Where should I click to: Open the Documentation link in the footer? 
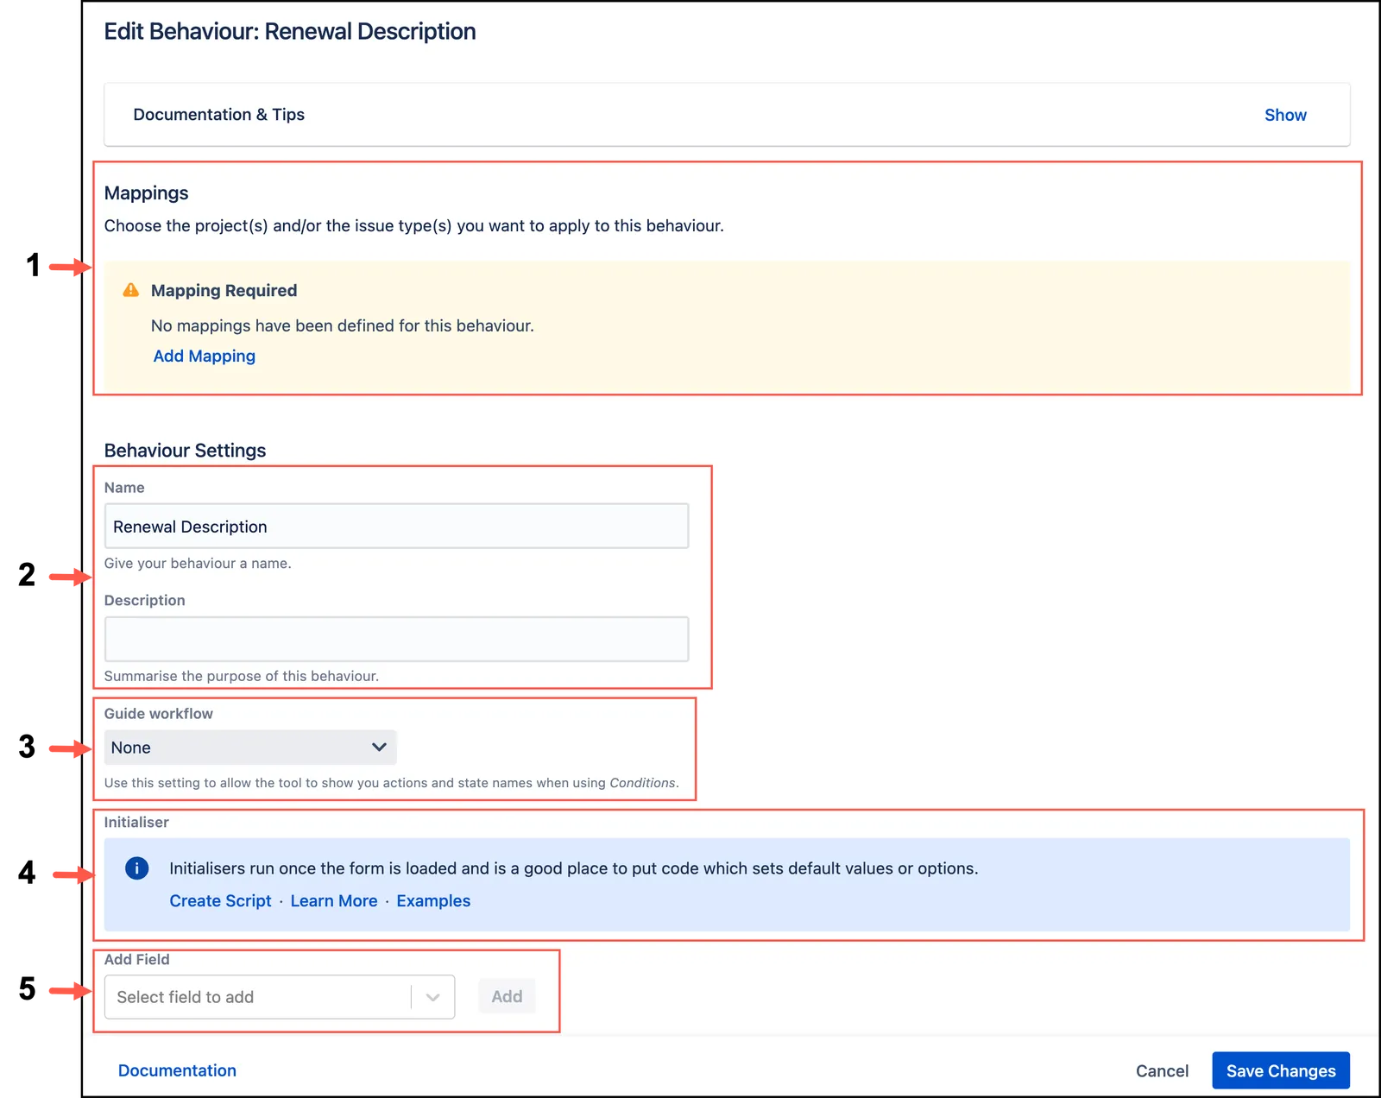point(177,1070)
